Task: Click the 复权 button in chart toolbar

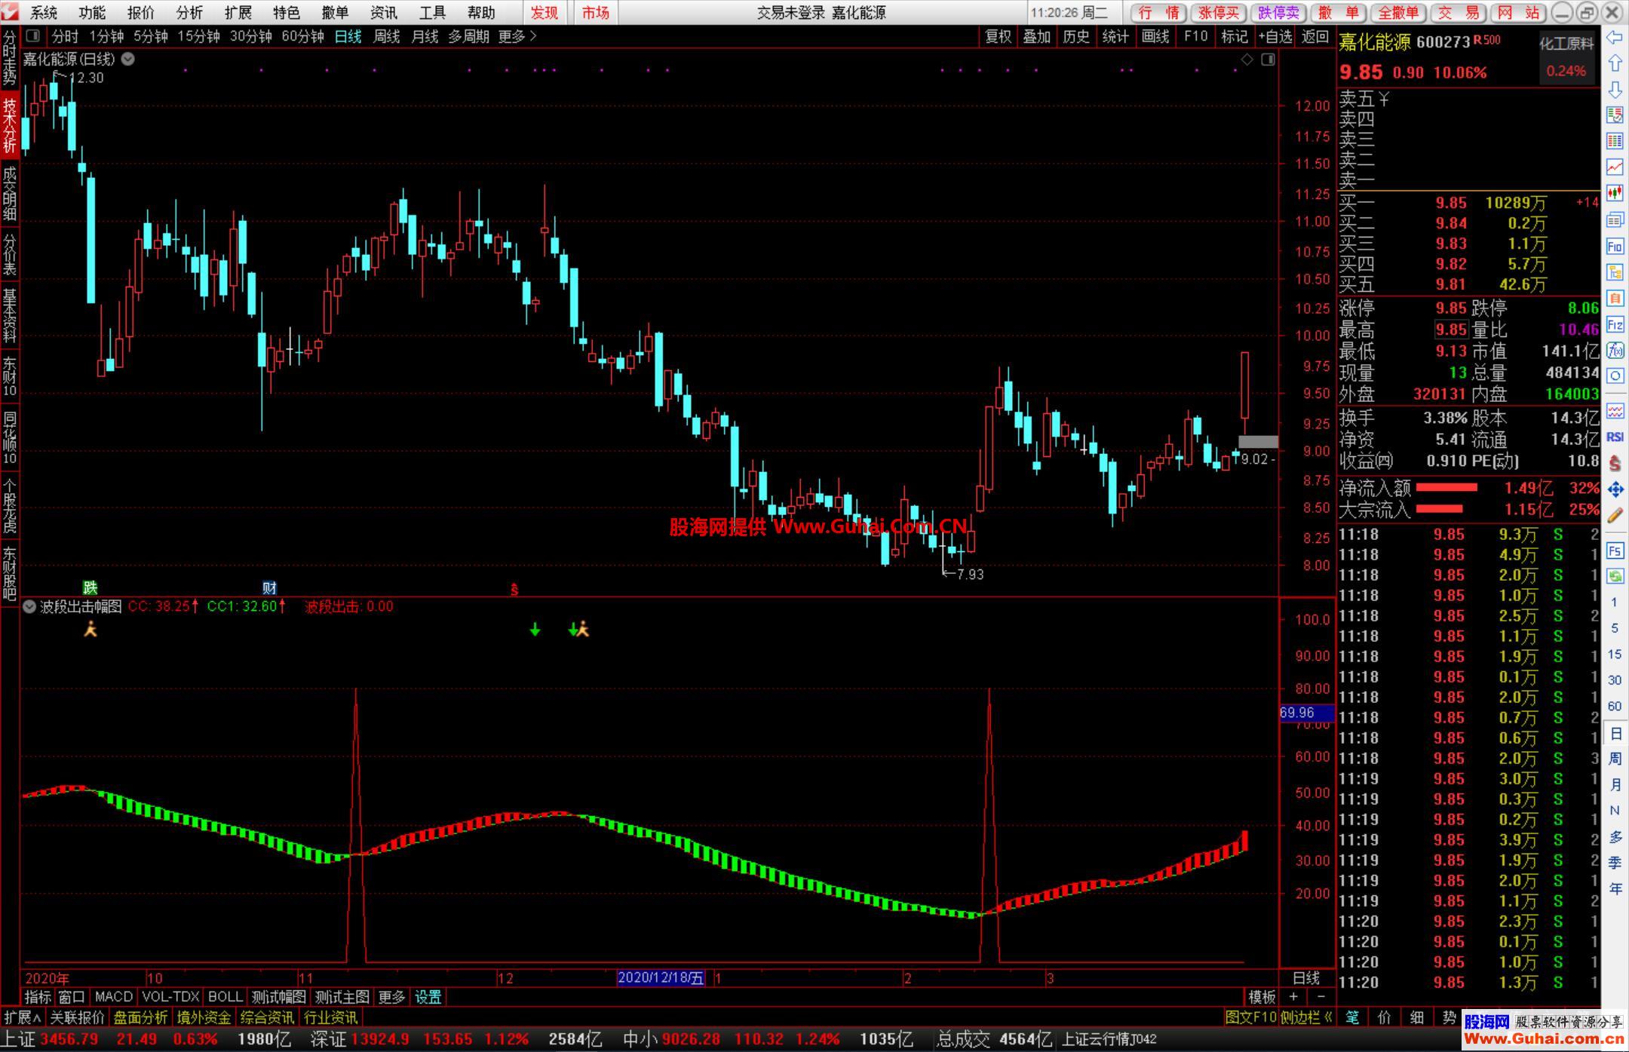Action: (x=999, y=36)
